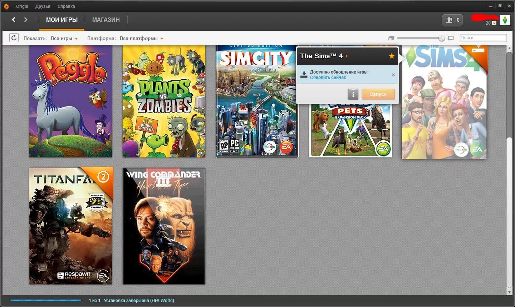Select Plants vs. Zombies cover
This screenshot has height=307, width=515.
point(164,101)
